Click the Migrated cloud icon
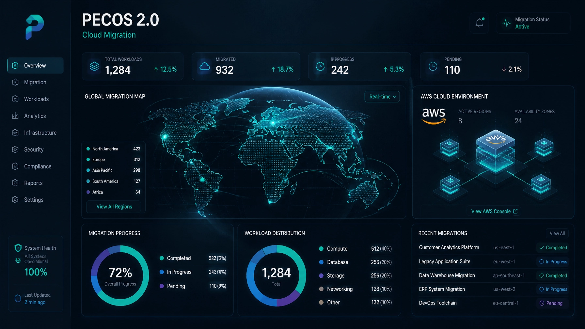This screenshot has width=585, height=329. [x=205, y=67]
